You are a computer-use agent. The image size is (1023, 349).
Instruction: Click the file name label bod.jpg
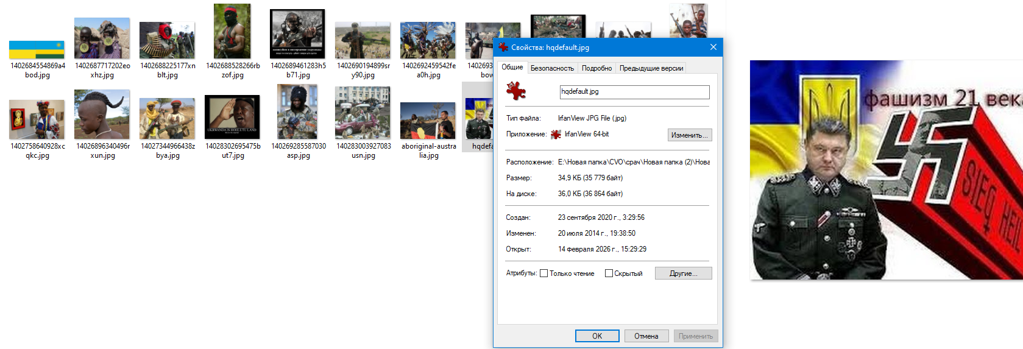tap(37, 75)
